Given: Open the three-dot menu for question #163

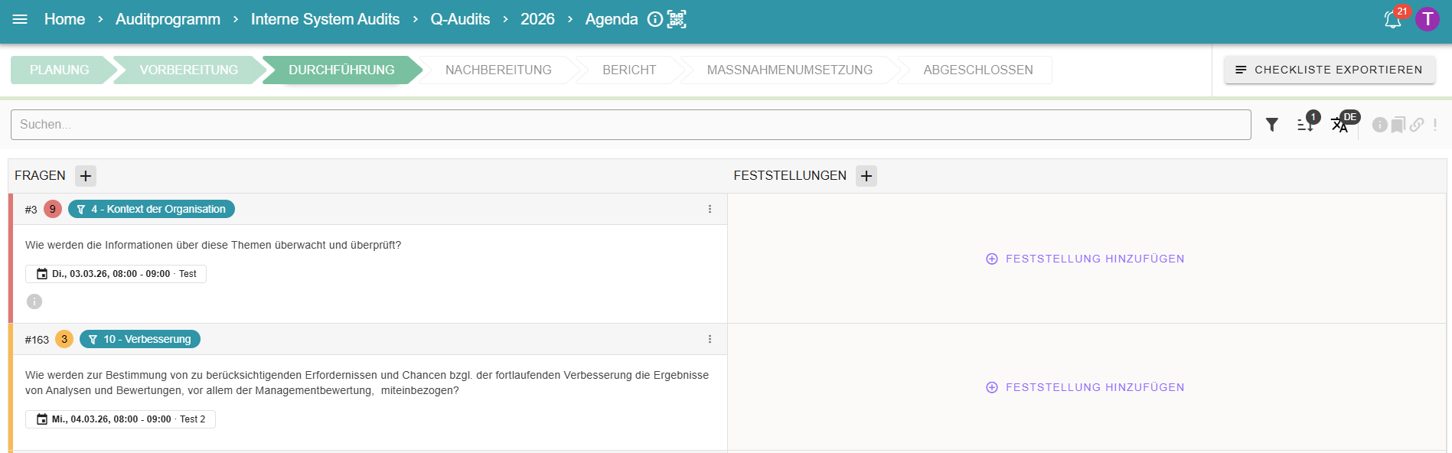Looking at the screenshot, I should (710, 339).
